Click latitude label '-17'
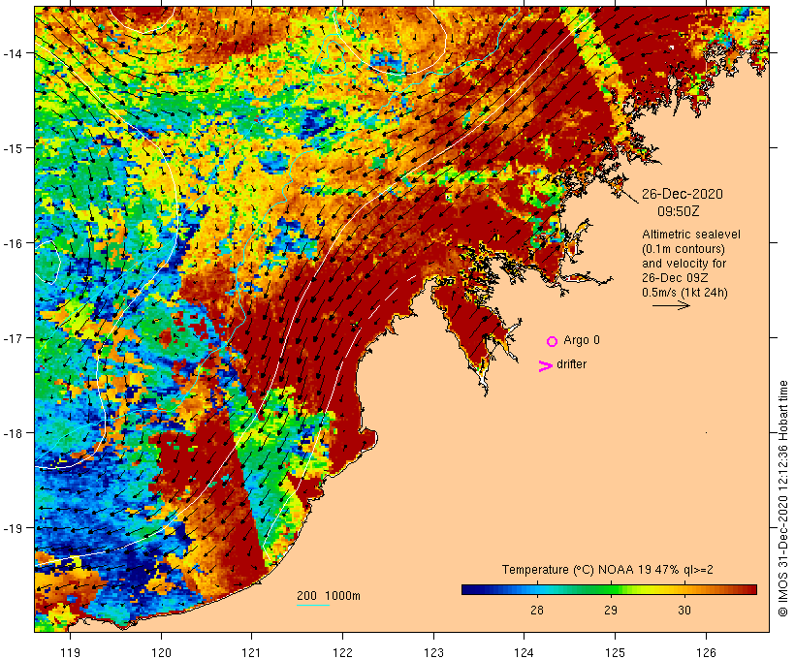Viewport: 795px width, 659px height. pos(13,337)
